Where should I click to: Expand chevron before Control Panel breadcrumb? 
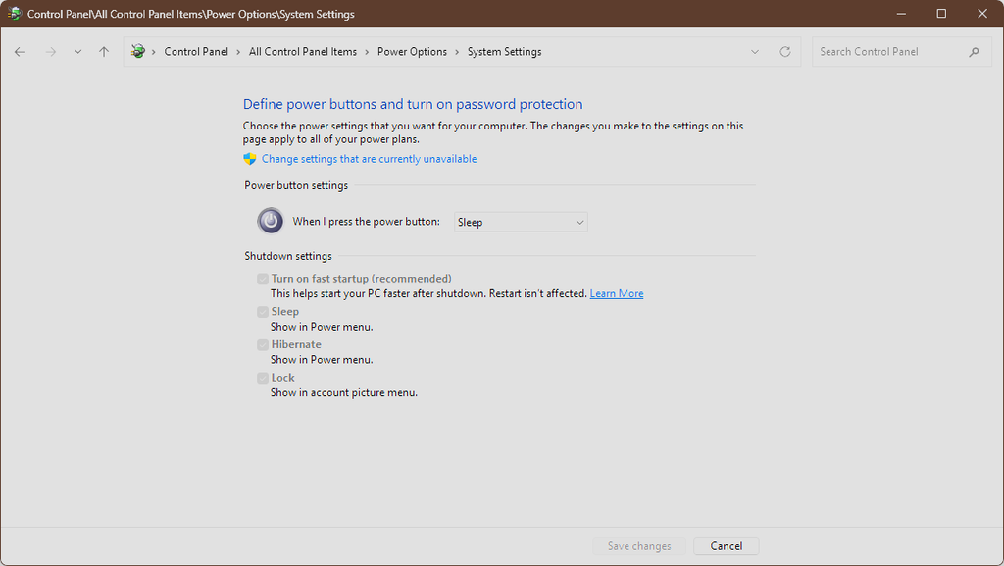coord(154,52)
